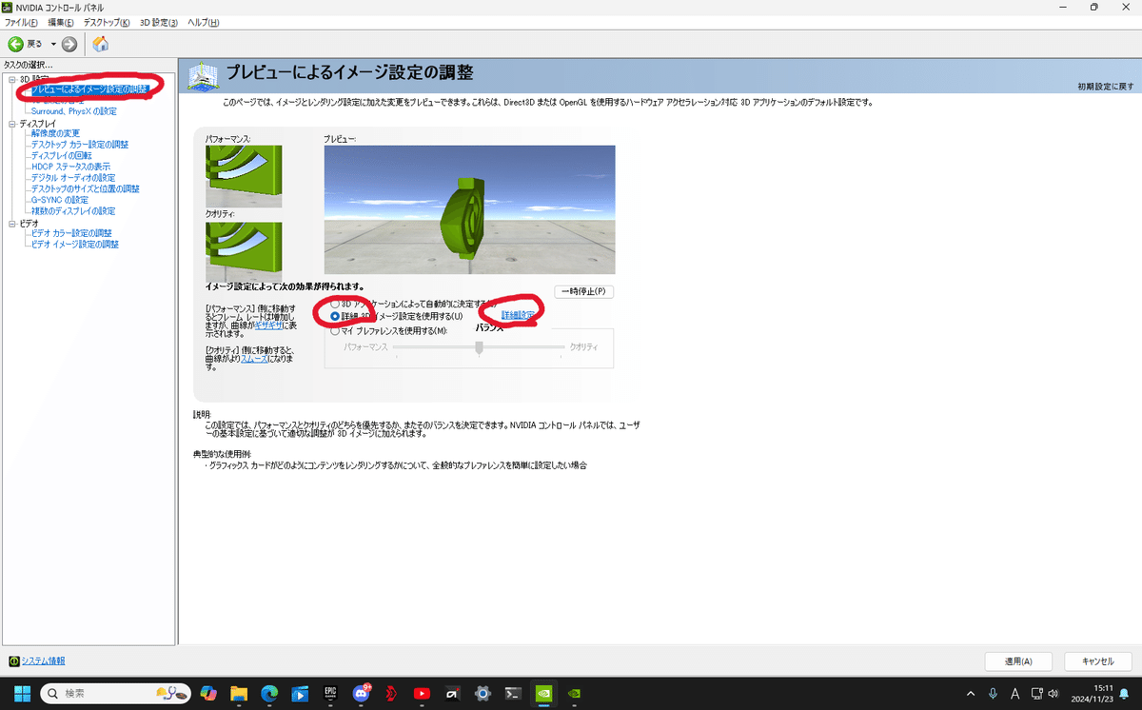Open the 編集(E) menu
Viewport: 1142px width, 710px height.
[62, 22]
